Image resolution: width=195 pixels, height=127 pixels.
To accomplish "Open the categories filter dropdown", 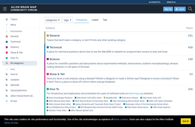I will pos(53,20).
